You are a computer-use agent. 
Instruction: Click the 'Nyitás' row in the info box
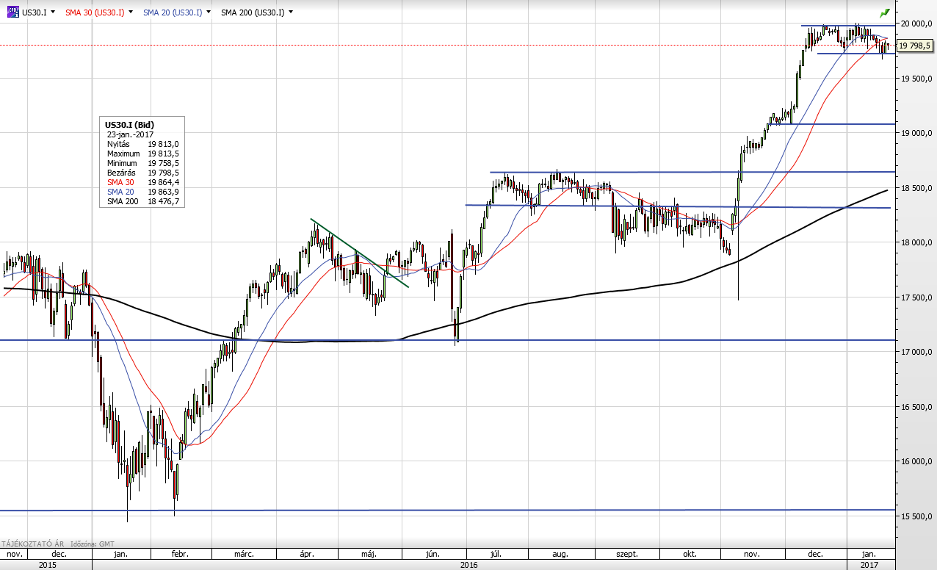click(142, 144)
